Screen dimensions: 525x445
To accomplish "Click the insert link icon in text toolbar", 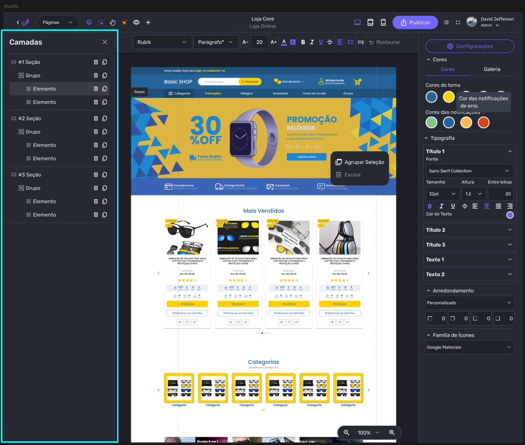I will click(x=361, y=42).
